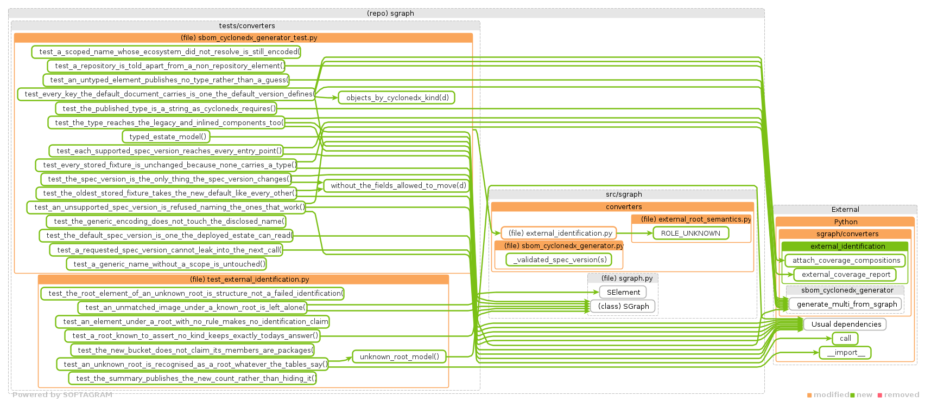The image size is (925, 402).
Task: Click the new legend label
Action: pyautogui.click(x=864, y=394)
